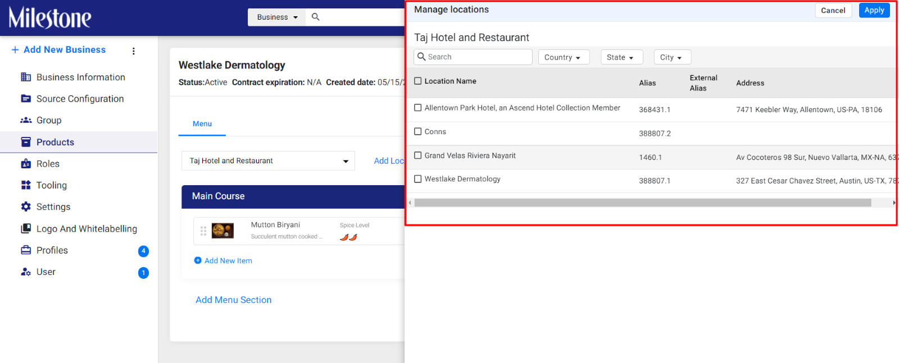Open the City filter dropdown
This screenshot has width=899, height=363.
(672, 57)
